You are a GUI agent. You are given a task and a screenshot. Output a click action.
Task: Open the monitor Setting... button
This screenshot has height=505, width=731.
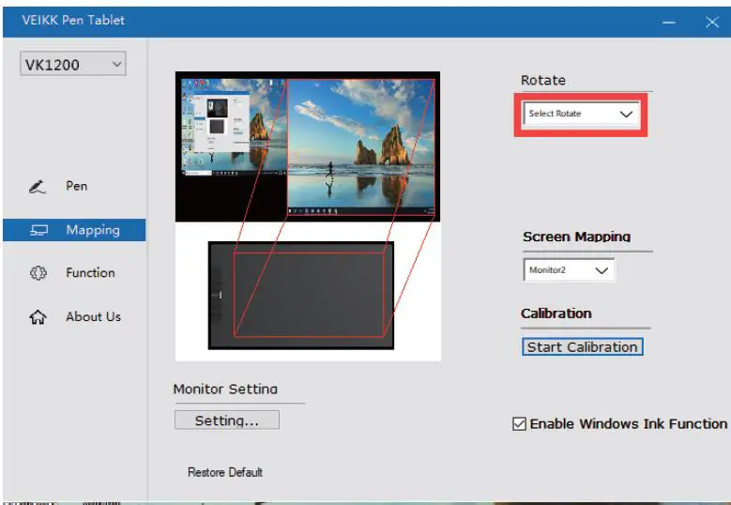point(227,421)
